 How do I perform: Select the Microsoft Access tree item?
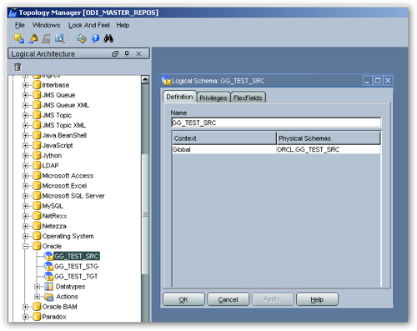(x=68, y=176)
